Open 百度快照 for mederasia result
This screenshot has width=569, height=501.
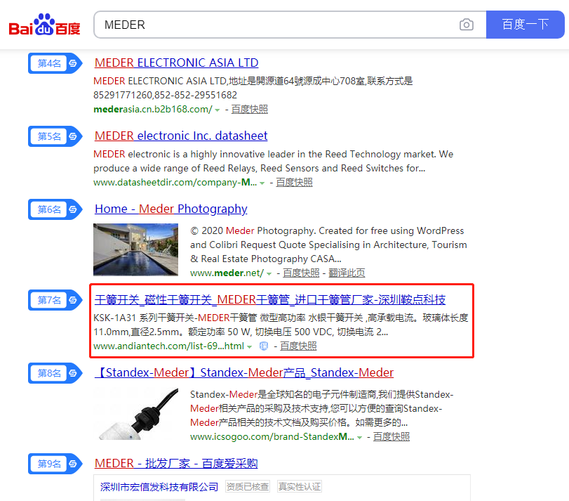pos(250,110)
